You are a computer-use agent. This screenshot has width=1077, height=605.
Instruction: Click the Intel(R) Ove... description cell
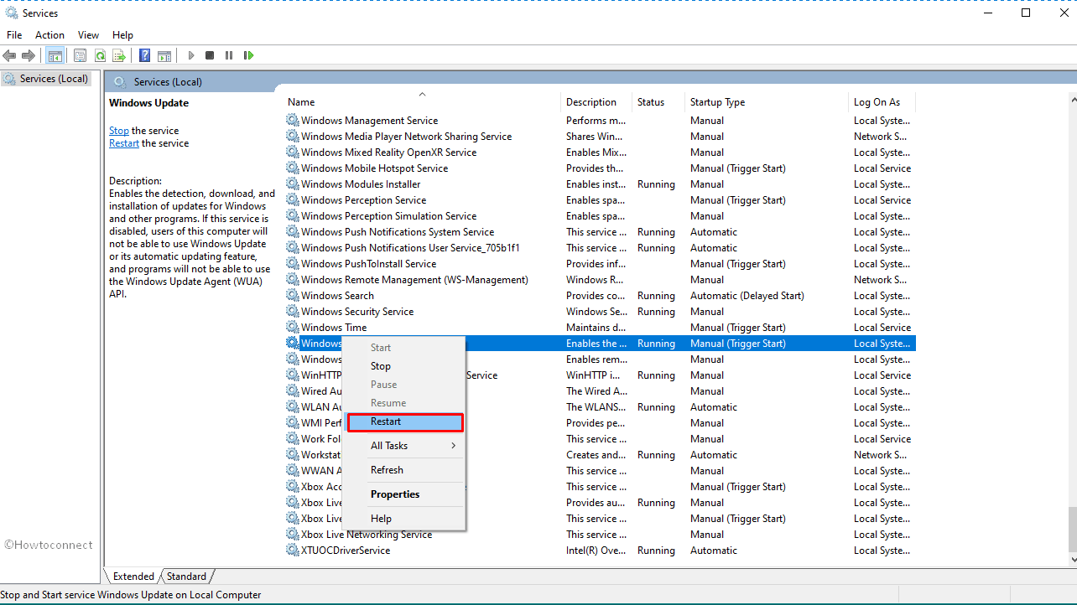tap(596, 550)
